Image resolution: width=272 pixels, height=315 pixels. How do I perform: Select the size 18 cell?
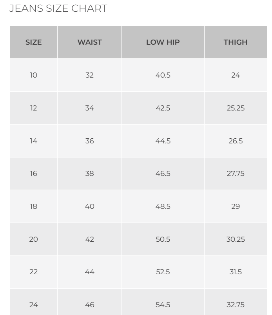(x=33, y=206)
